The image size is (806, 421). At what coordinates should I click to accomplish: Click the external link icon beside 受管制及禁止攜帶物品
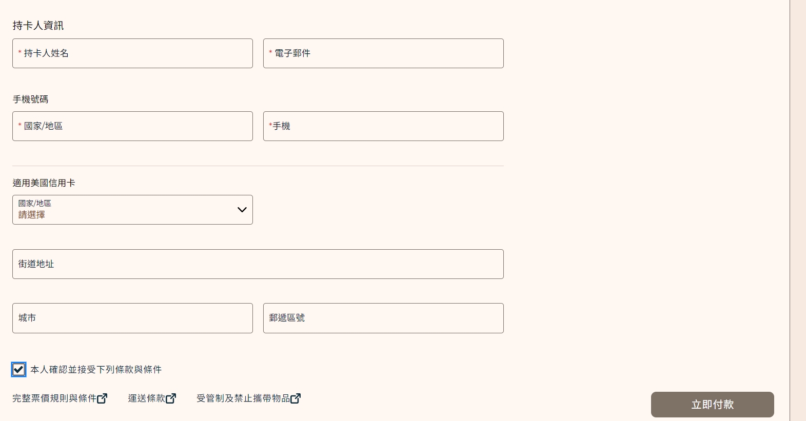296,398
